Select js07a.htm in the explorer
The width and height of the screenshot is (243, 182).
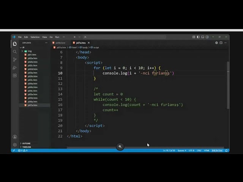coord(32,105)
